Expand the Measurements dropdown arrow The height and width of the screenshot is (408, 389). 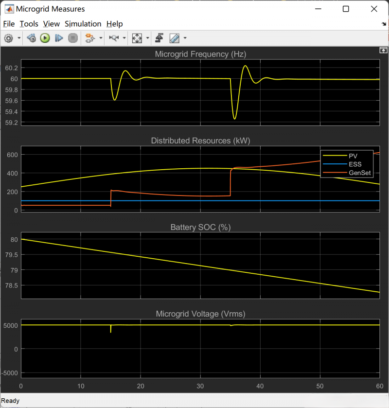click(x=185, y=38)
